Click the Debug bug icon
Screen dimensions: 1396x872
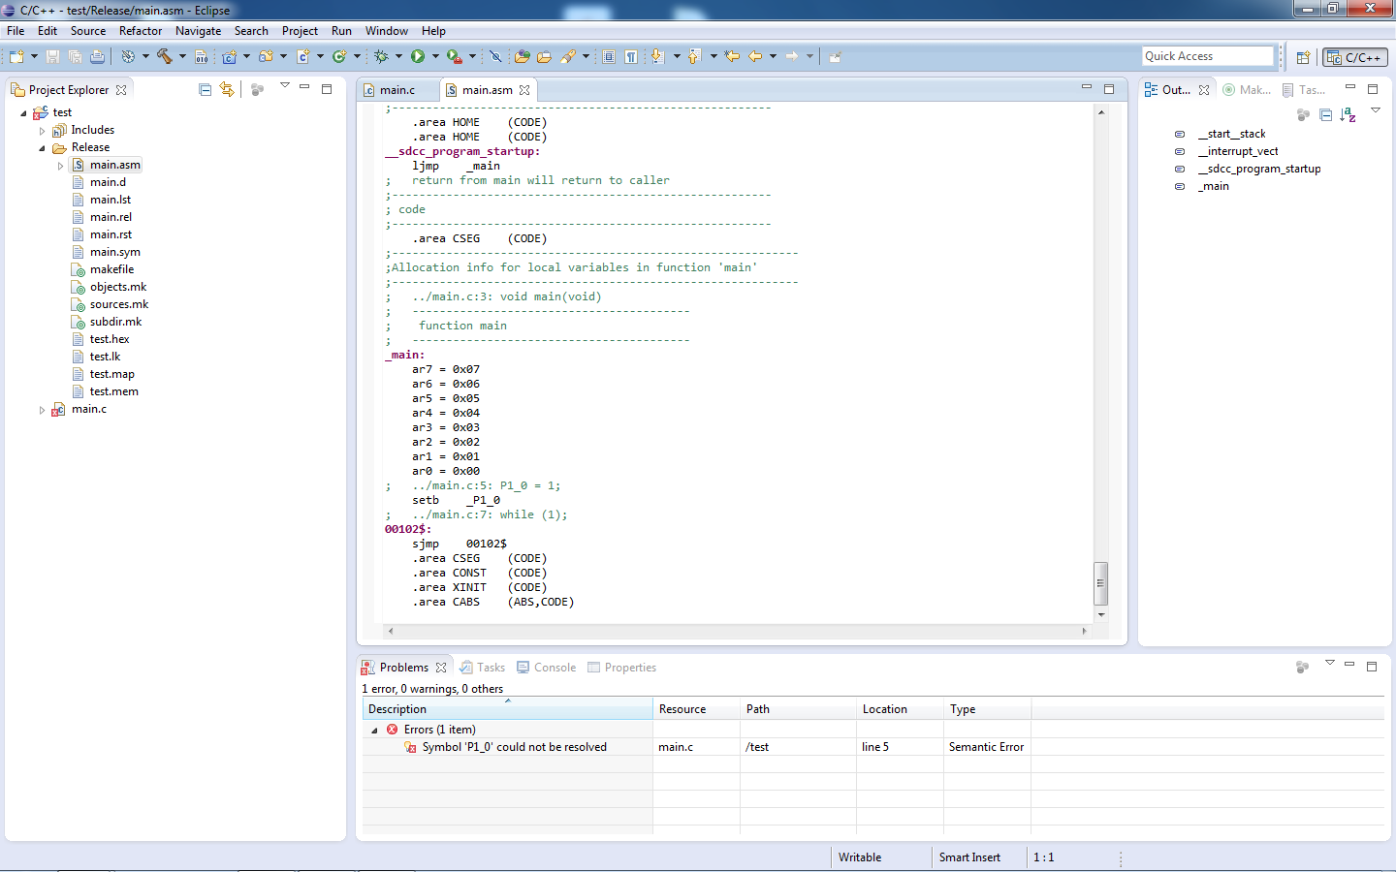click(x=381, y=57)
